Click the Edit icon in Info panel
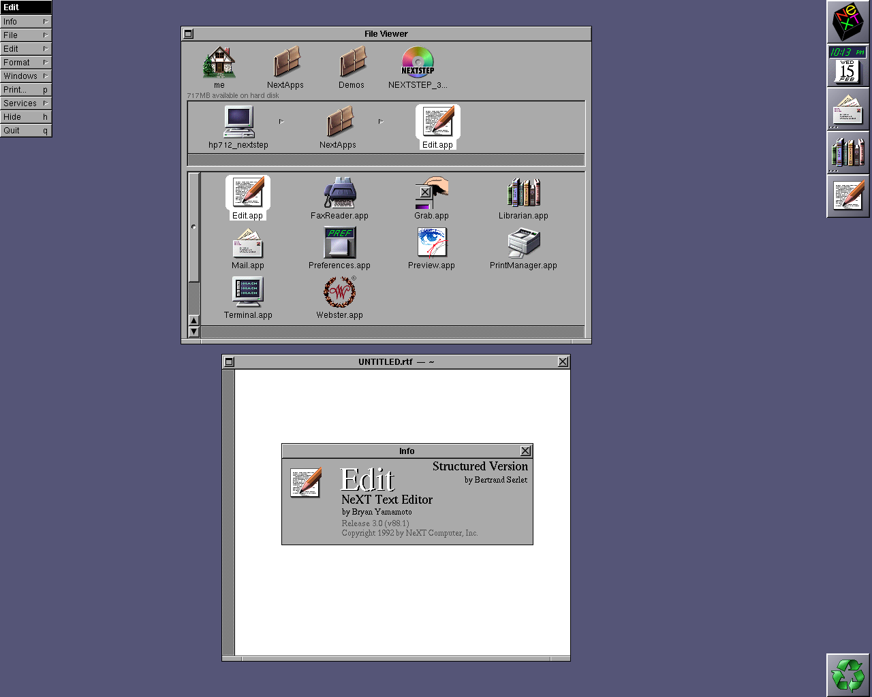872x697 pixels. click(305, 483)
